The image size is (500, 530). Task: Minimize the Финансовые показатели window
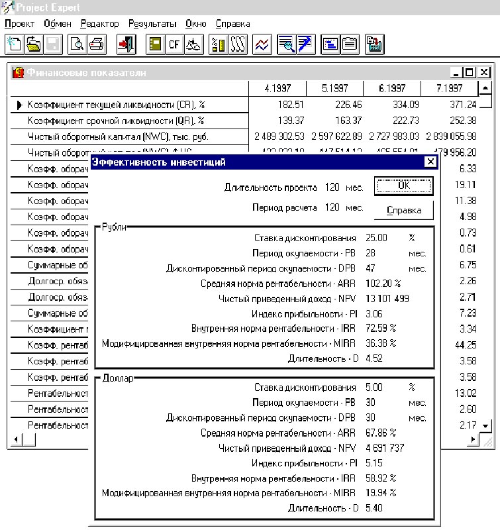tap(456, 72)
